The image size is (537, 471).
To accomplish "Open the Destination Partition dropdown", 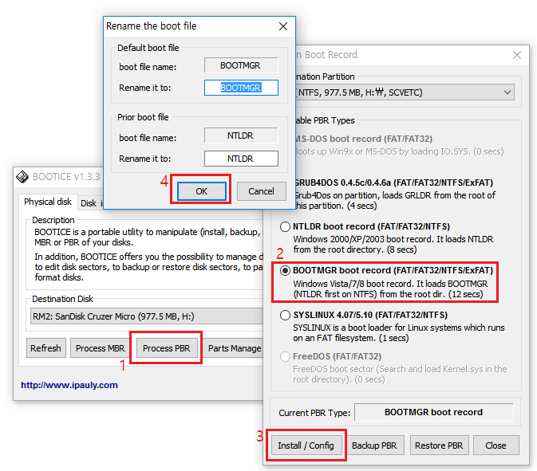I will [x=405, y=92].
